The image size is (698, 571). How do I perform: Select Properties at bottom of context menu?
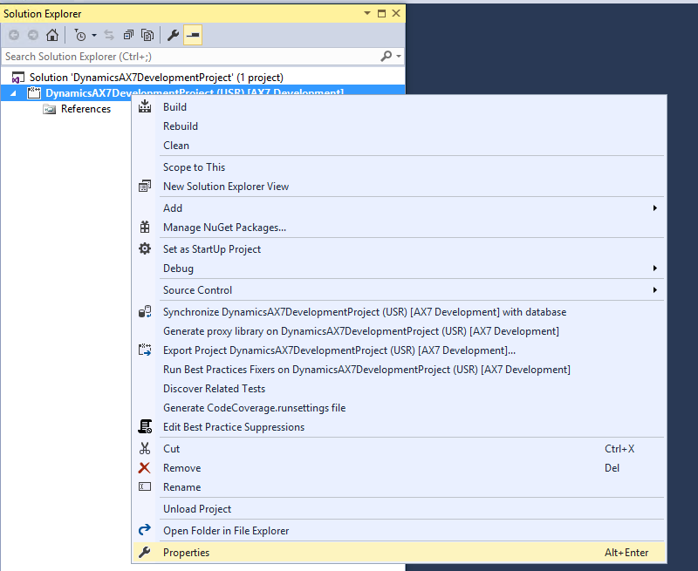pyautogui.click(x=186, y=553)
